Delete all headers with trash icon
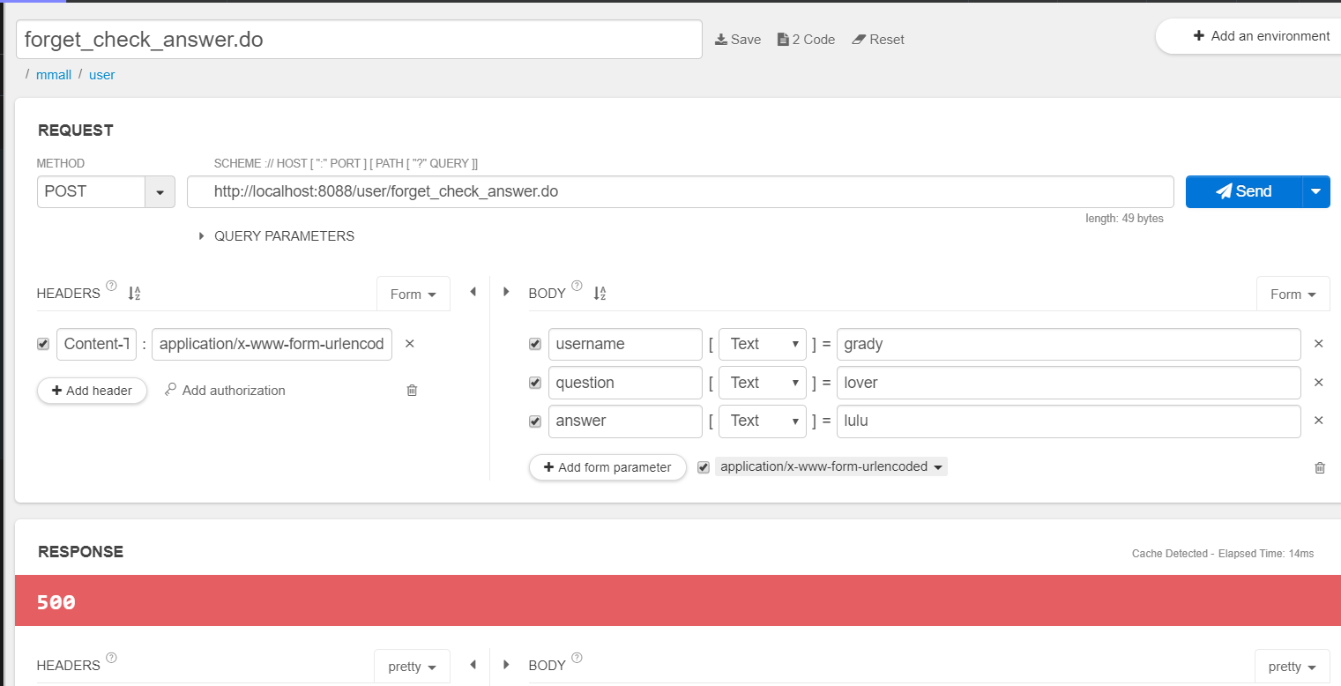 click(412, 390)
